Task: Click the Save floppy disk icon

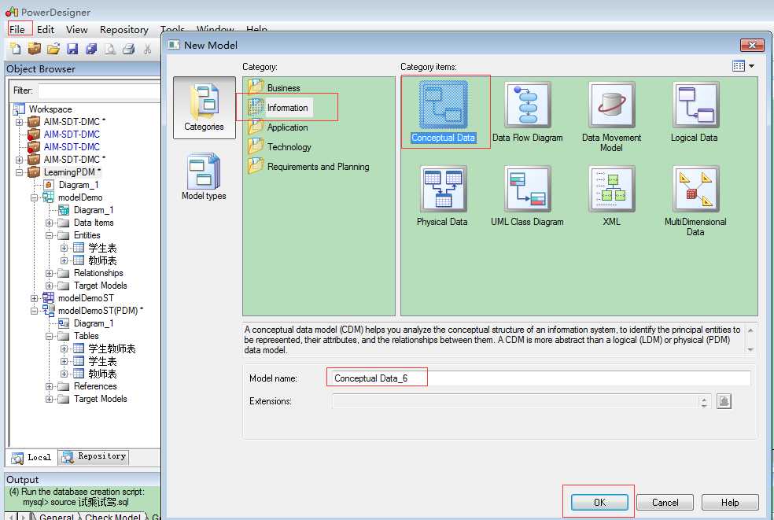Action: click(x=72, y=49)
